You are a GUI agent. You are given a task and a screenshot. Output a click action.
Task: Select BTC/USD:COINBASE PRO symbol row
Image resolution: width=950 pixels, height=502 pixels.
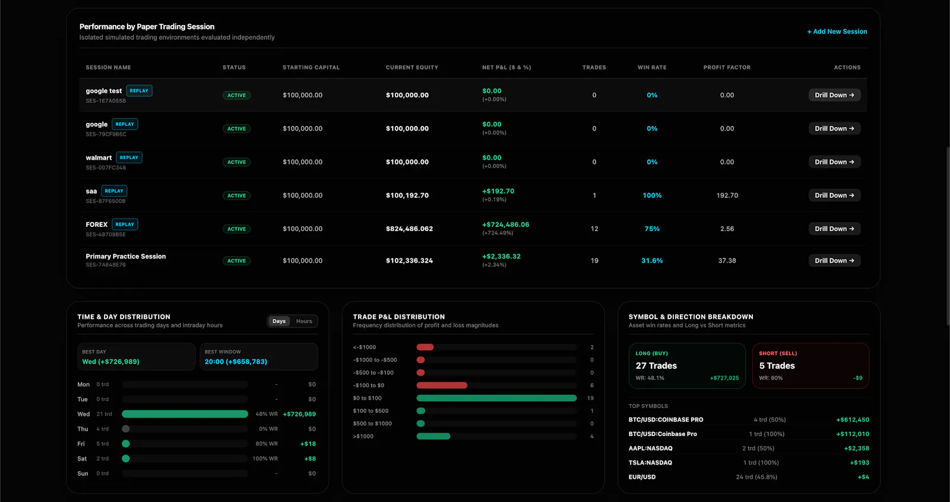(x=749, y=419)
